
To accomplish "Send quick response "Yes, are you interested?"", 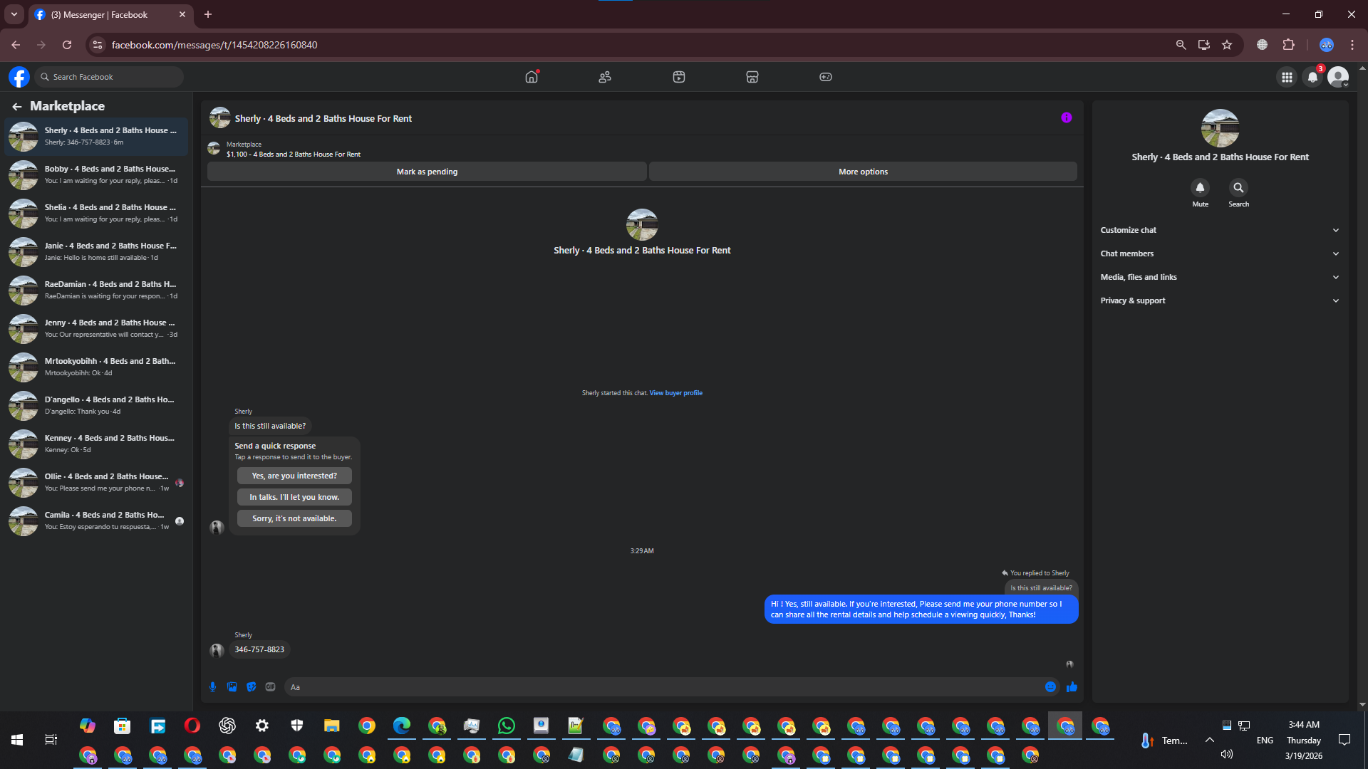I will (x=294, y=476).
